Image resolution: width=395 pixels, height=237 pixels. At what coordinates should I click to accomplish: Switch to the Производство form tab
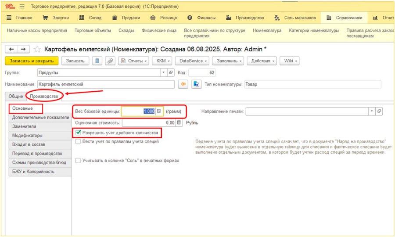(x=44, y=96)
